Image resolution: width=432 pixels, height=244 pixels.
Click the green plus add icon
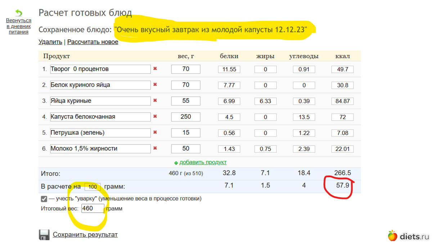tap(176, 163)
